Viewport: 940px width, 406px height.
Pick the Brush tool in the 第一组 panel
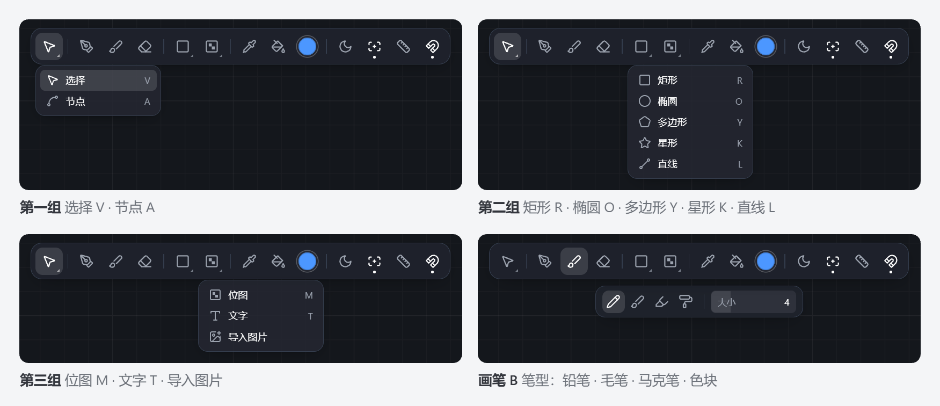click(115, 47)
